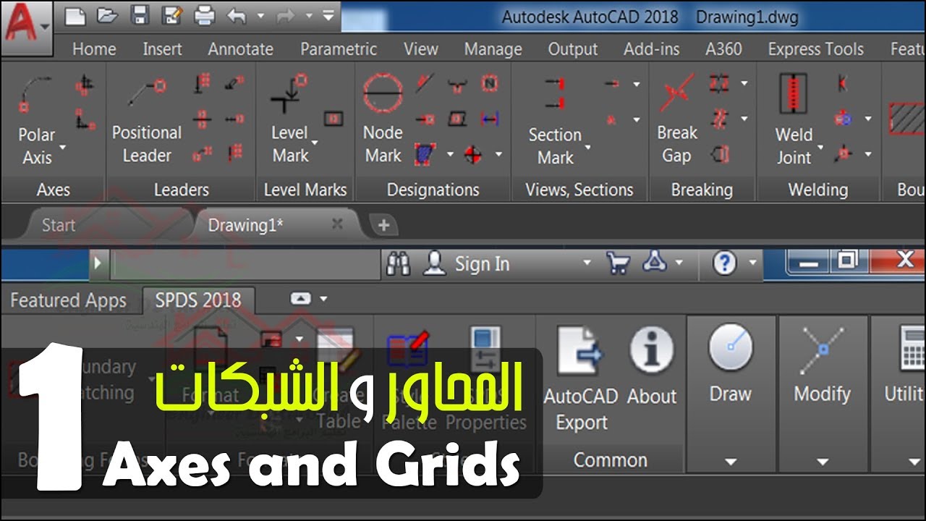The height and width of the screenshot is (521, 926).
Task: Click the red-black quartered circle icon in Designations
Action: (x=472, y=153)
